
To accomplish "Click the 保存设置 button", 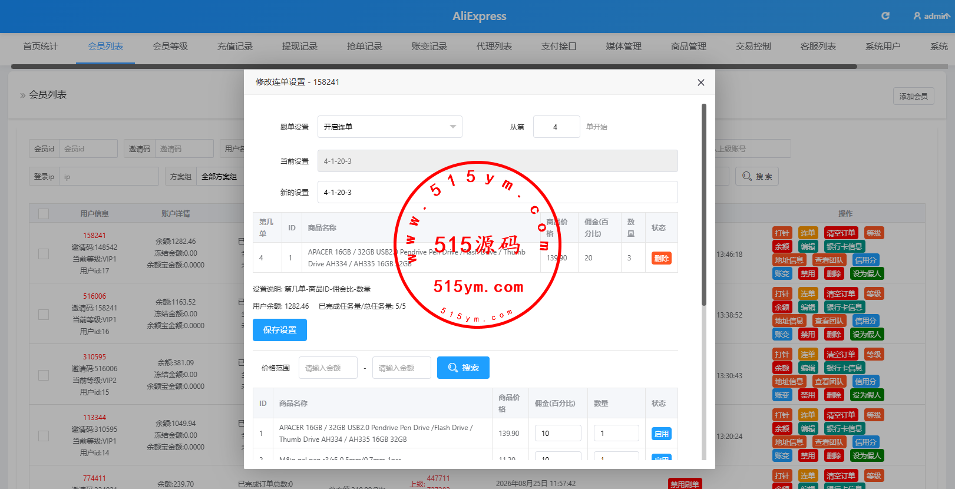I will point(280,330).
